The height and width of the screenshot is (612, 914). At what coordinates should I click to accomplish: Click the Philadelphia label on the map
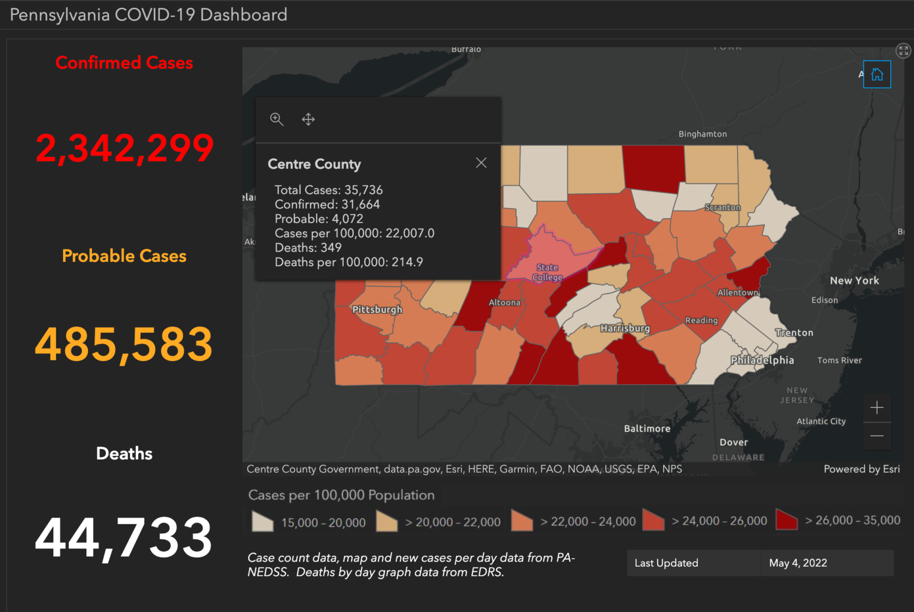(x=762, y=360)
